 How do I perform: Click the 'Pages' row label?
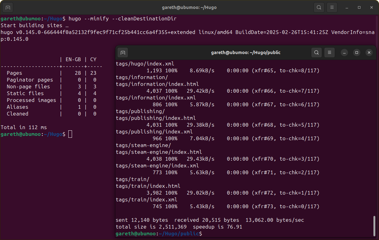pos(15,73)
